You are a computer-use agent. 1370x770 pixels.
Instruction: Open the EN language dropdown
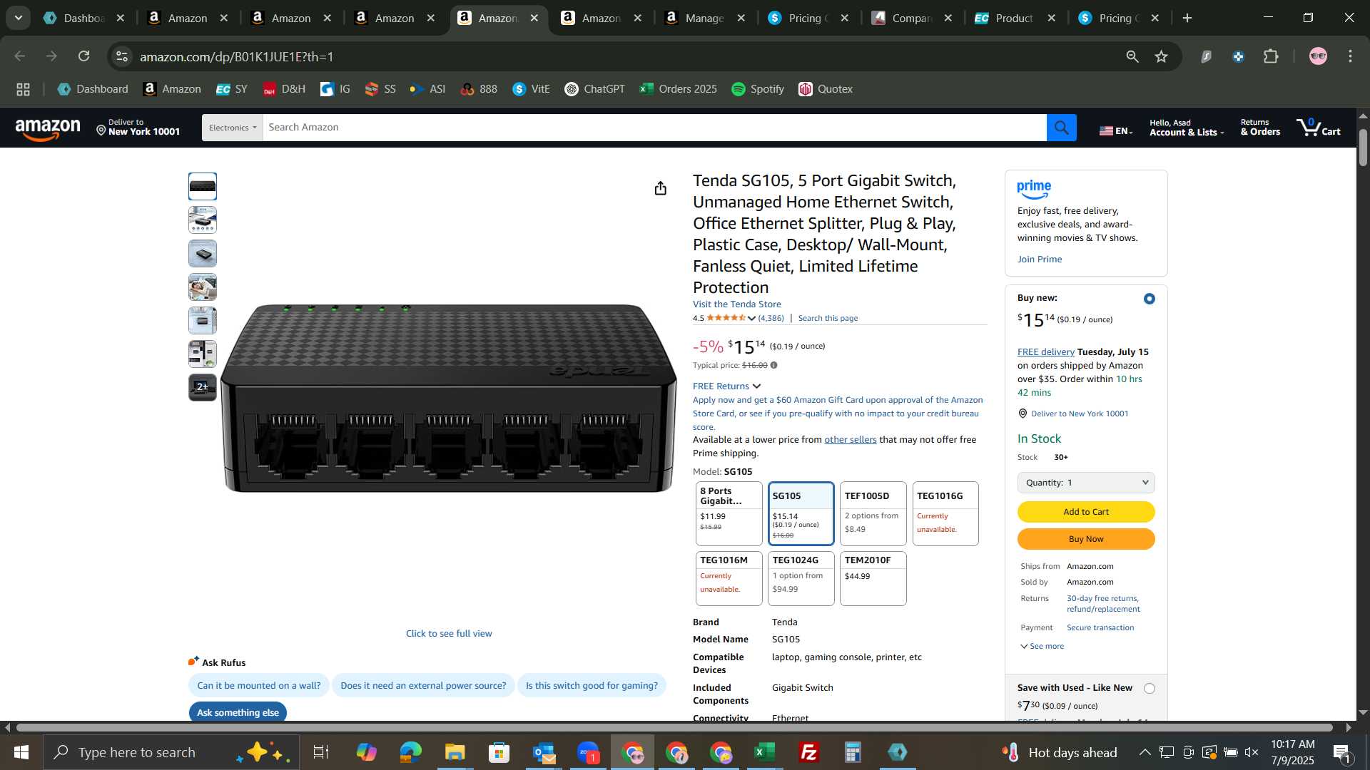point(1116,130)
